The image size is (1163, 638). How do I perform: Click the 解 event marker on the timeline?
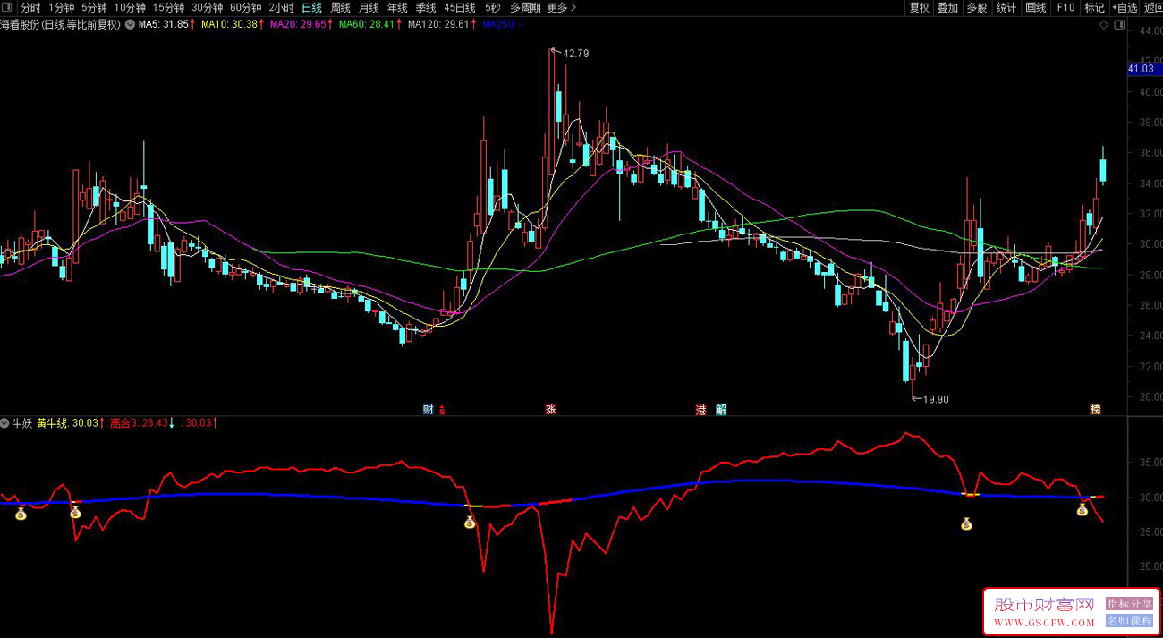click(x=721, y=410)
